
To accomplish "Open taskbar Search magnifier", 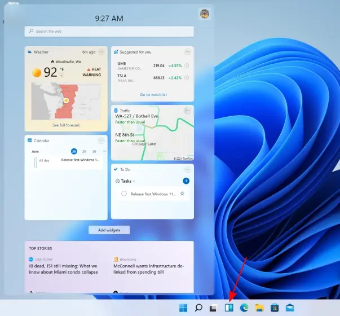I will pyautogui.click(x=198, y=308).
